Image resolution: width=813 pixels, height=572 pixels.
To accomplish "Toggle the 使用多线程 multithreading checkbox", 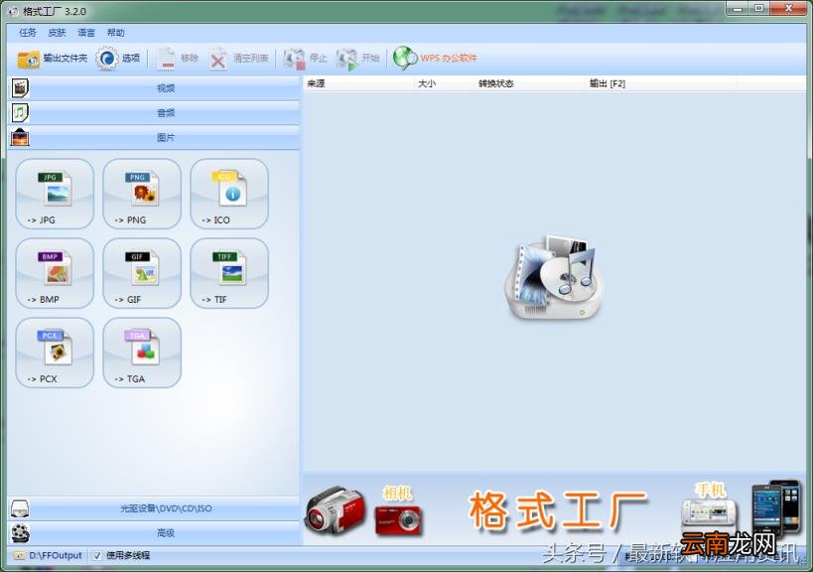I will click(96, 555).
